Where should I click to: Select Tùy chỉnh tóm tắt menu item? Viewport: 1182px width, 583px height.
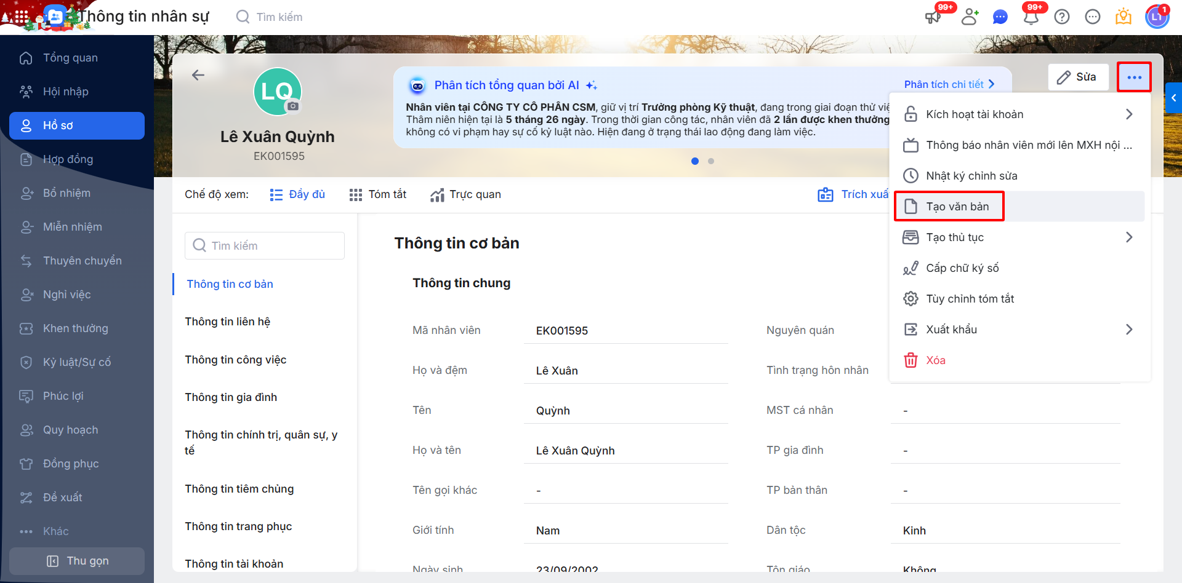tap(1019, 299)
